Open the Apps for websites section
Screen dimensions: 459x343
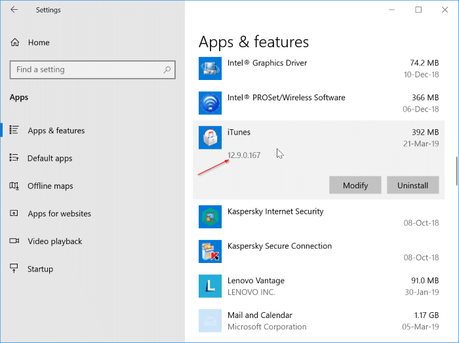(60, 214)
